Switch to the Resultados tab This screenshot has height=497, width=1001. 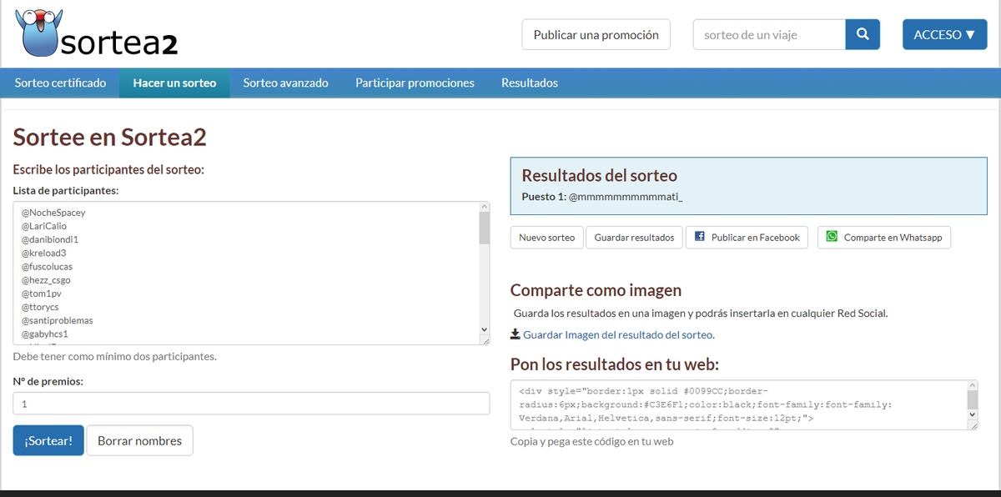tap(530, 83)
